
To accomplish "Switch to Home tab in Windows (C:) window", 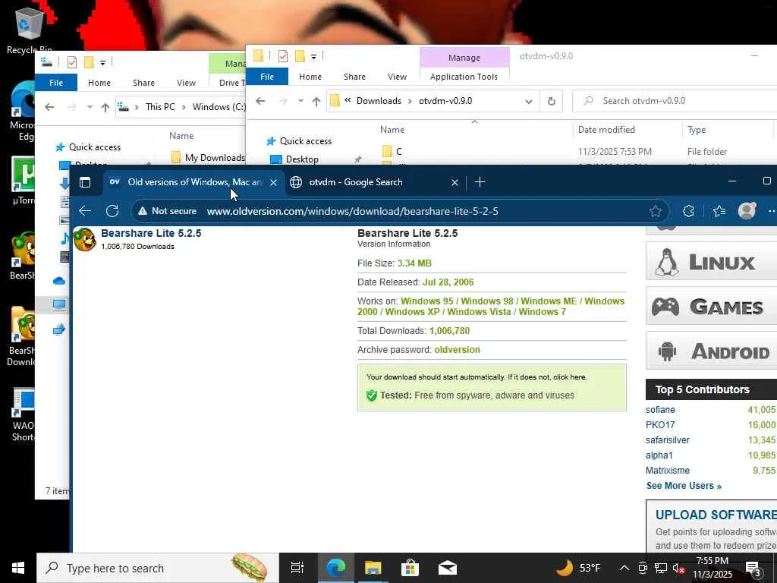I will (99, 83).
